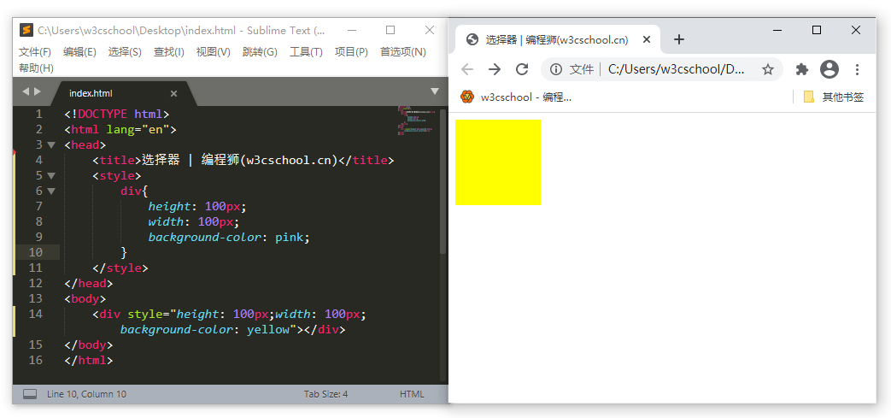Click the site information icon in address bar

[556, 69]
